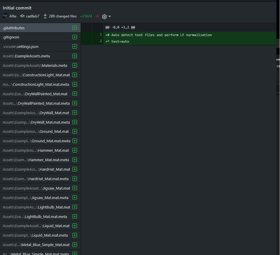Screen dimensions: 280x255
Task: Click added icon next to Materials.meta
Action: (75, 65)
